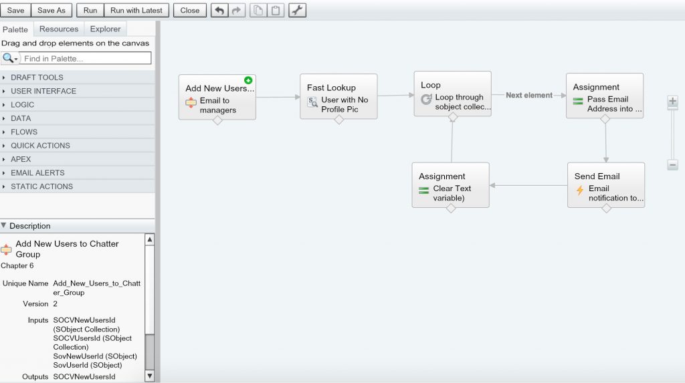Screen dimensions: 685x383
Task: Zoom out with the minus icon
Action: (673, 165)
